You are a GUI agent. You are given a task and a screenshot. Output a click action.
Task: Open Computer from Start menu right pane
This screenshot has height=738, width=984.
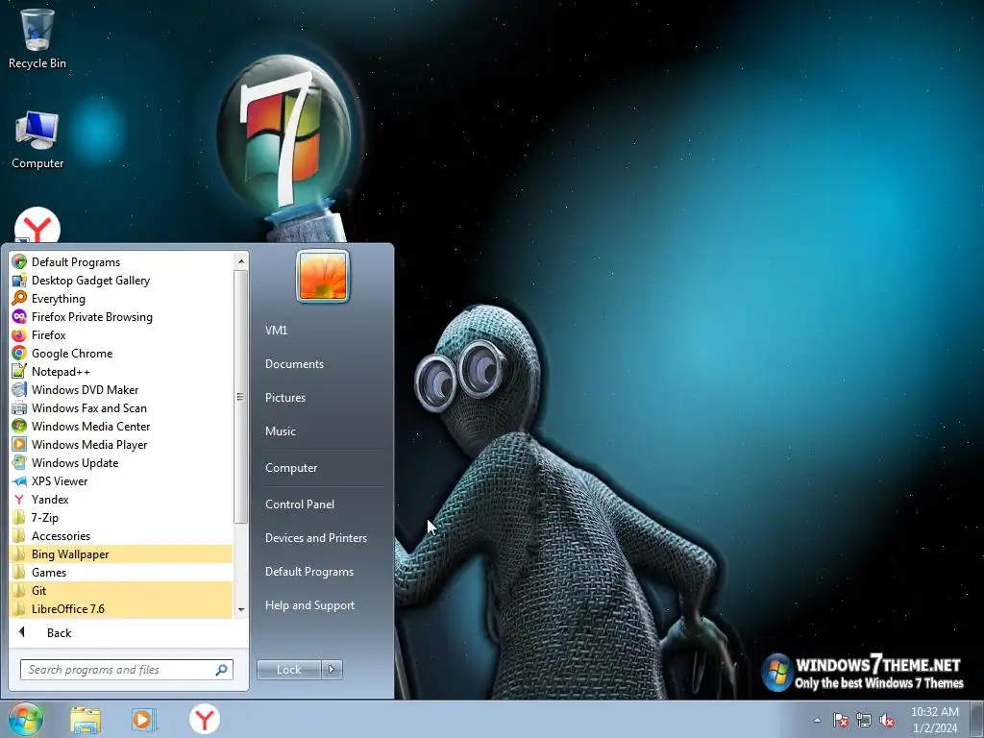[x=290, y=468]
